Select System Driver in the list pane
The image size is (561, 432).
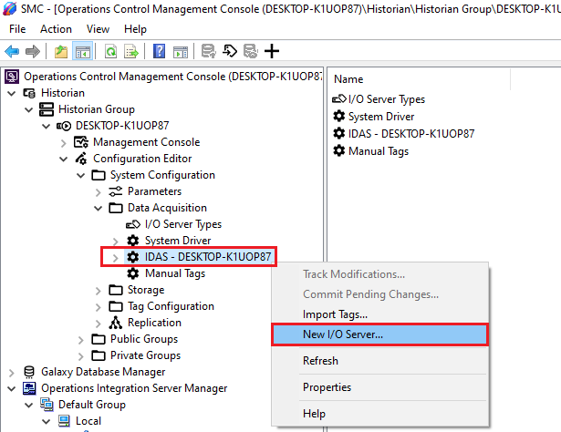click(381, 117)
